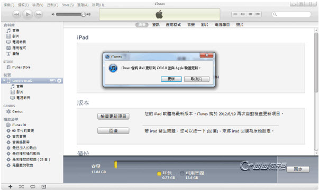The width and height of the screenshot is (319, 190).
Task: Collapse the scorpio ipad2 device tree
Action: (x=4, y=81)
